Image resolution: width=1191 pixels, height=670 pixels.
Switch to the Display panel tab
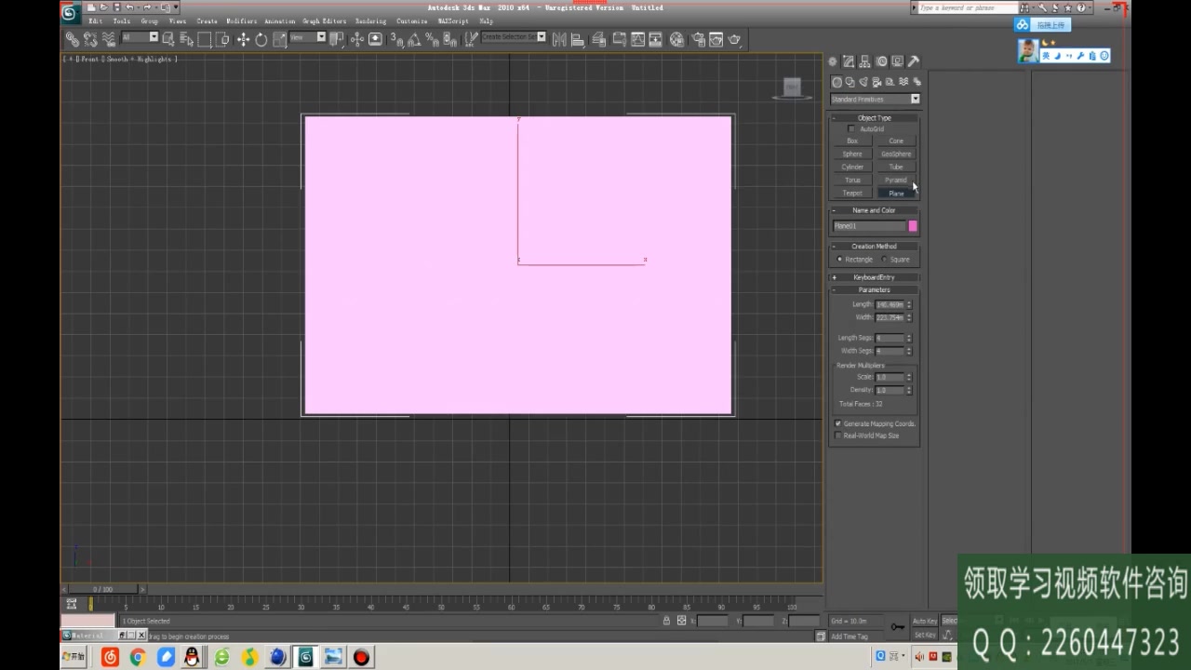(x=897, y=61)
